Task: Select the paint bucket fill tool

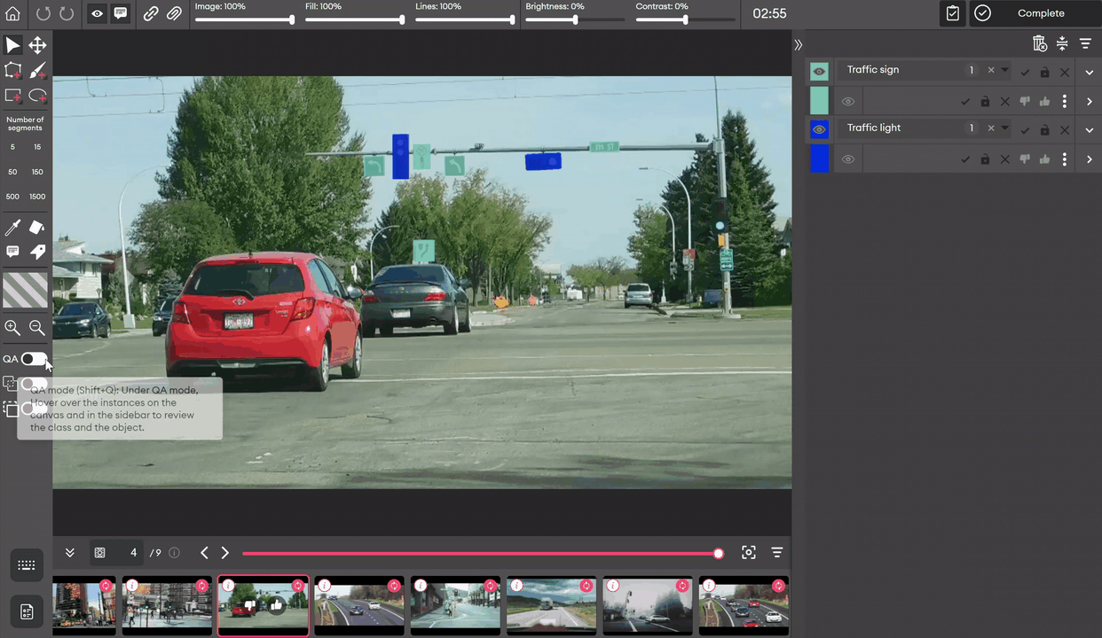Action: tap(37, 228)
